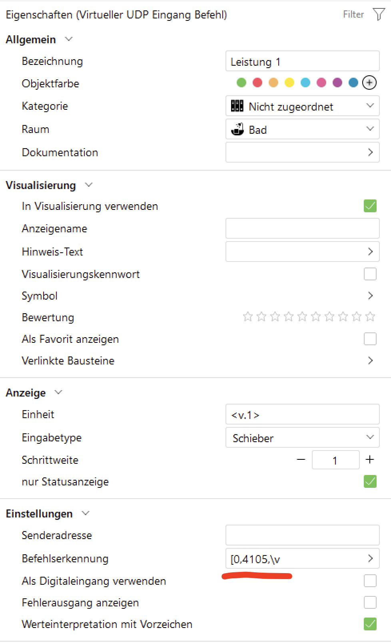Add a custom object color with plus icon
Viewport: 391px width, 644px height.
(369, 83)
